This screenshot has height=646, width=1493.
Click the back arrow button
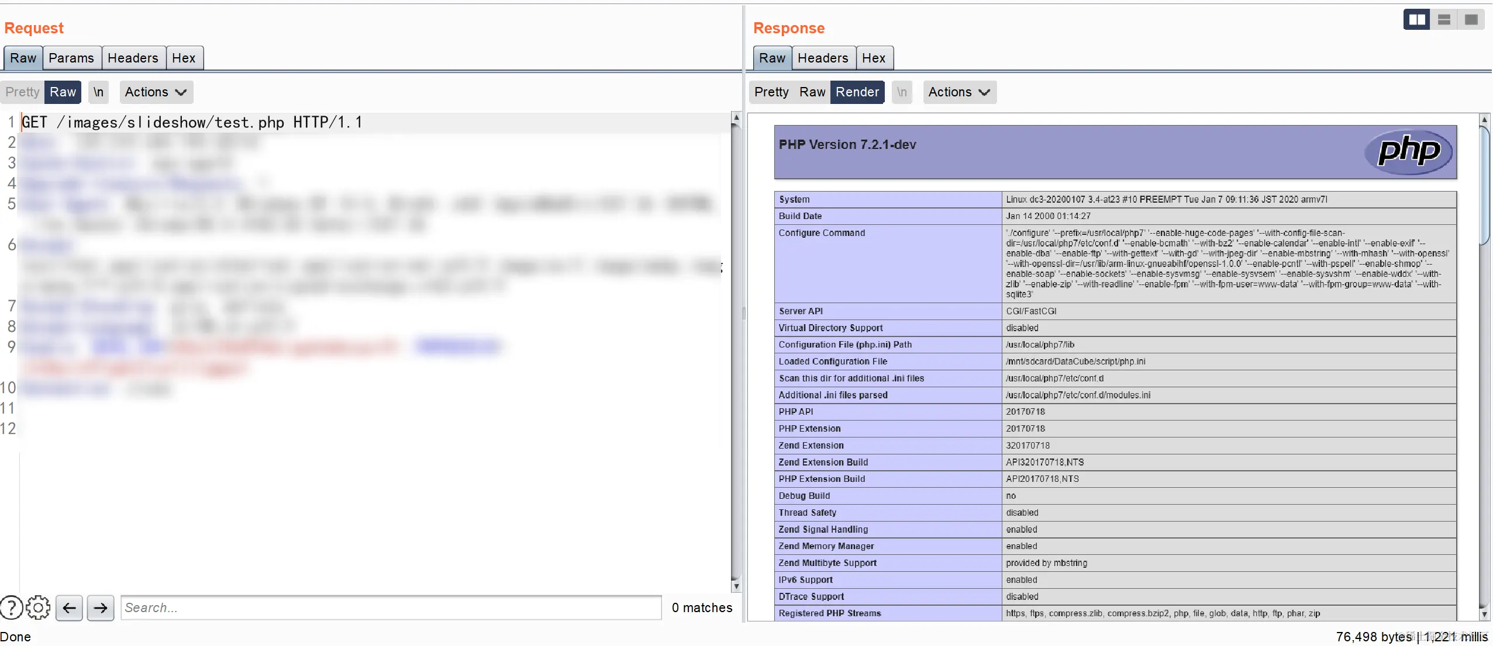pos(69,607)
